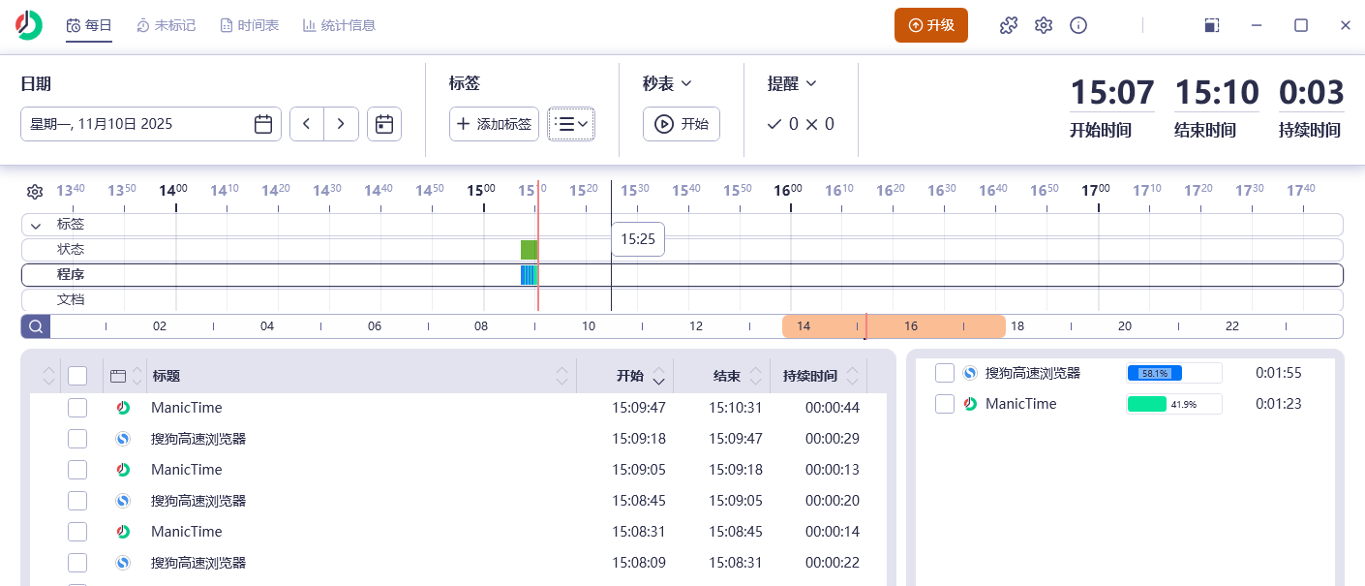
Task: Click the 15:25 marker label on the timeline
Action: tap(637, 239)
